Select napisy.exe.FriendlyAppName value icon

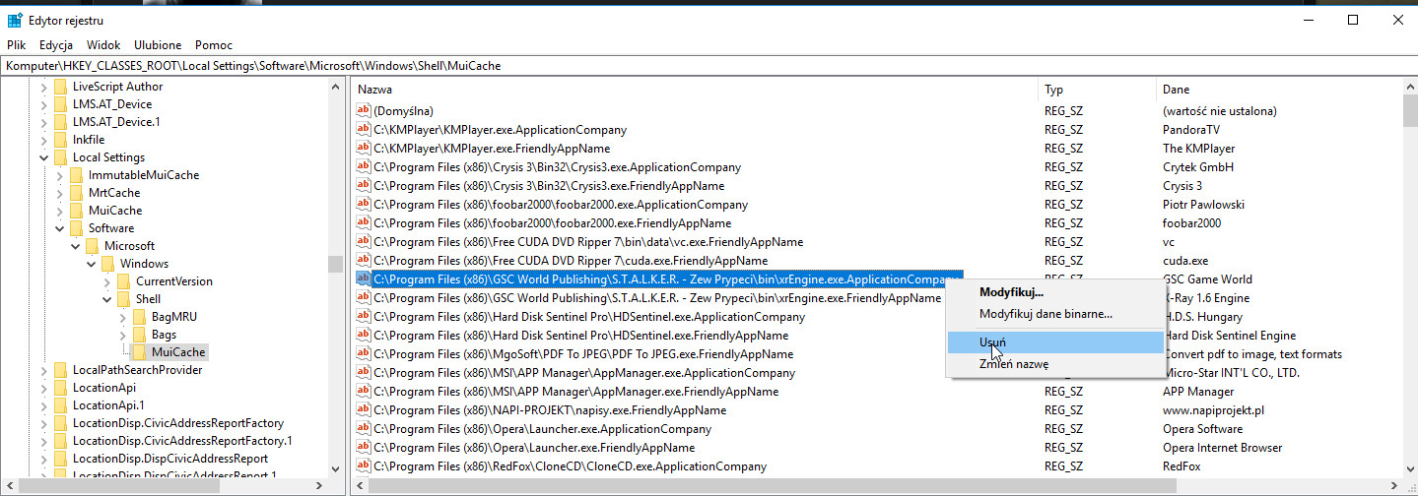click(363, 410)
